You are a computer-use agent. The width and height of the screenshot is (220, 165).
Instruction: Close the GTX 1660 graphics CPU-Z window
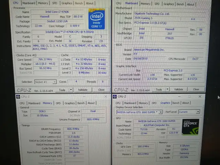point(200,96)
